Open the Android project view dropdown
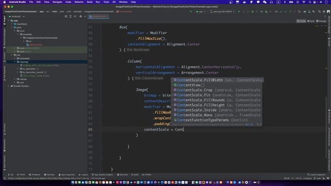The width and height of the screenshot is (331, 186). (x=17, y=16)
